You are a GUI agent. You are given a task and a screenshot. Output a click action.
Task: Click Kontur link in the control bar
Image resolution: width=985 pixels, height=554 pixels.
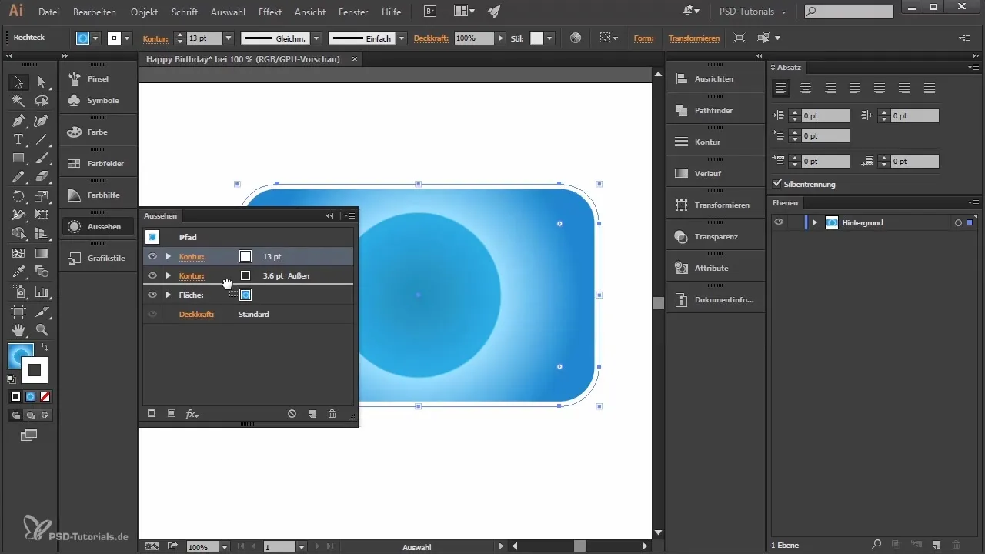(155, 38)
